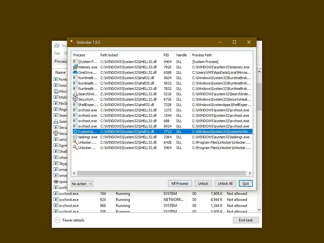Click the Skyp... process icon in Task Manager
Screen dimensions: 324x243
56,163
